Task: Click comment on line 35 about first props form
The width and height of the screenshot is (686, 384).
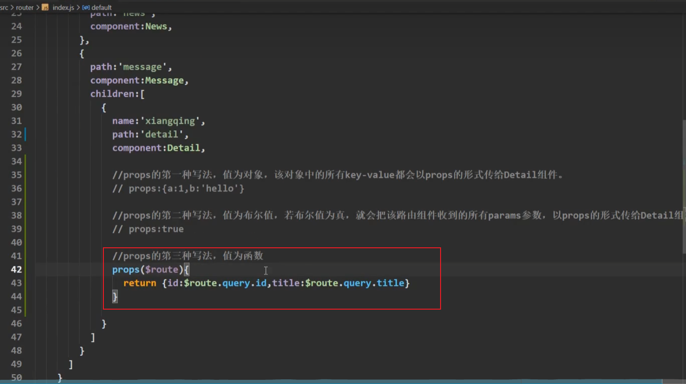Action: coord(339,175)
